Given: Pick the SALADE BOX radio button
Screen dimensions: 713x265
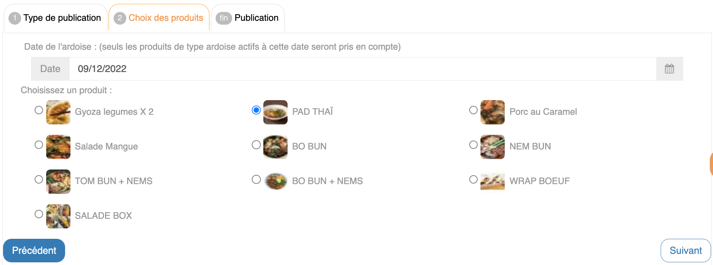Looking at the screenshot, I should [x=39, y=214].
